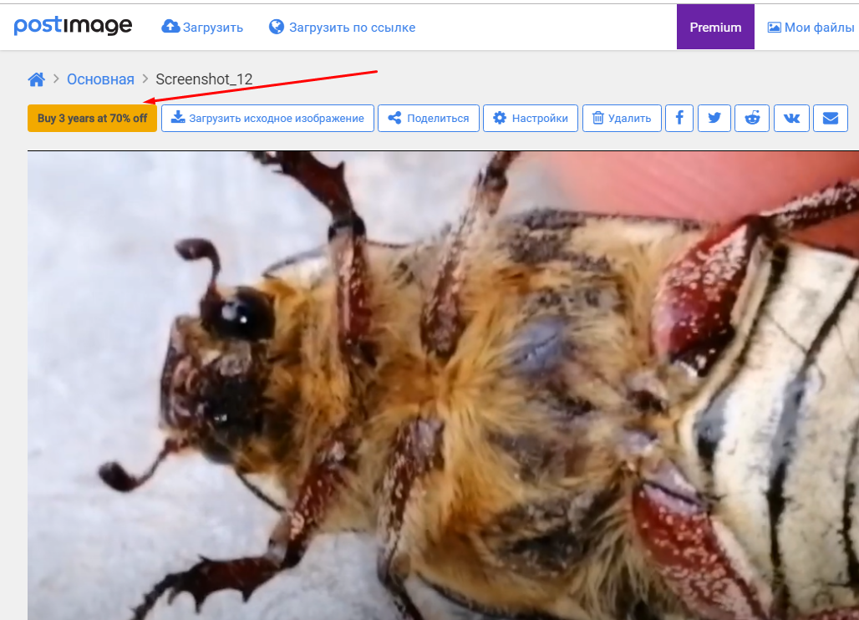Open the Настройки settings button
Screen dimensions: 859x620
(x=531, y=119)
